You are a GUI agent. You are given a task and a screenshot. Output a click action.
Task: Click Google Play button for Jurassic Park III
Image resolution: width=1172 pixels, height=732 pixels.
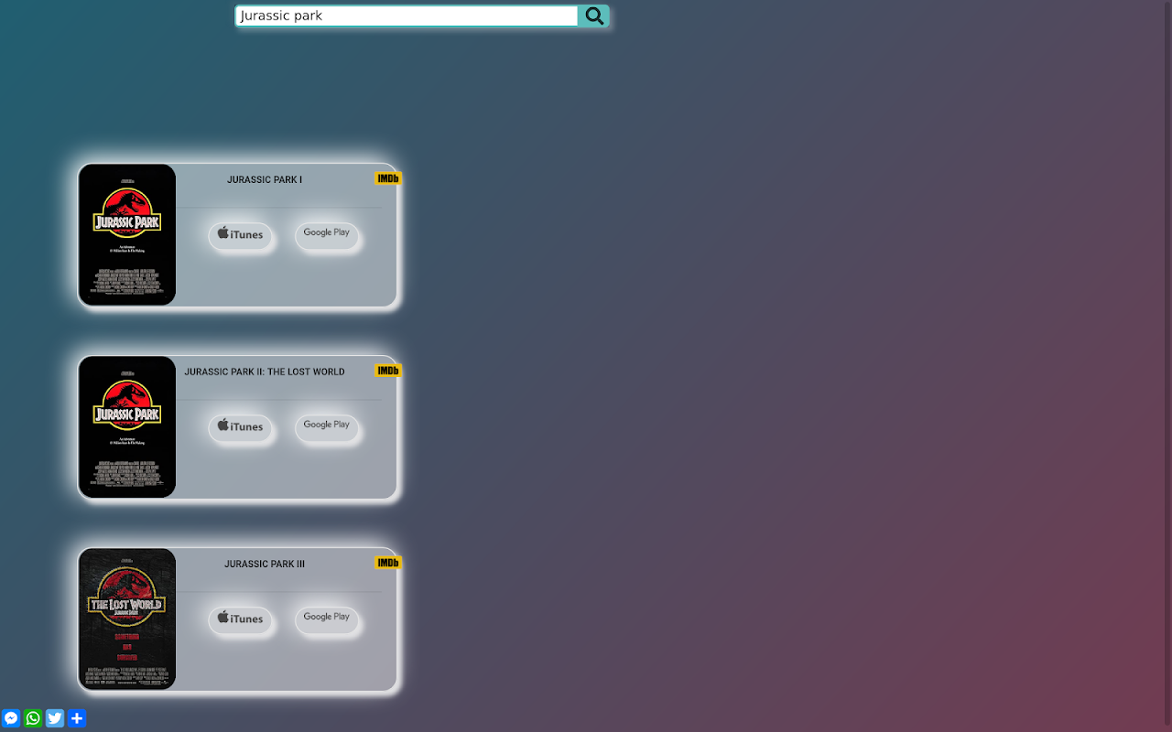click(x=327, y=619)
